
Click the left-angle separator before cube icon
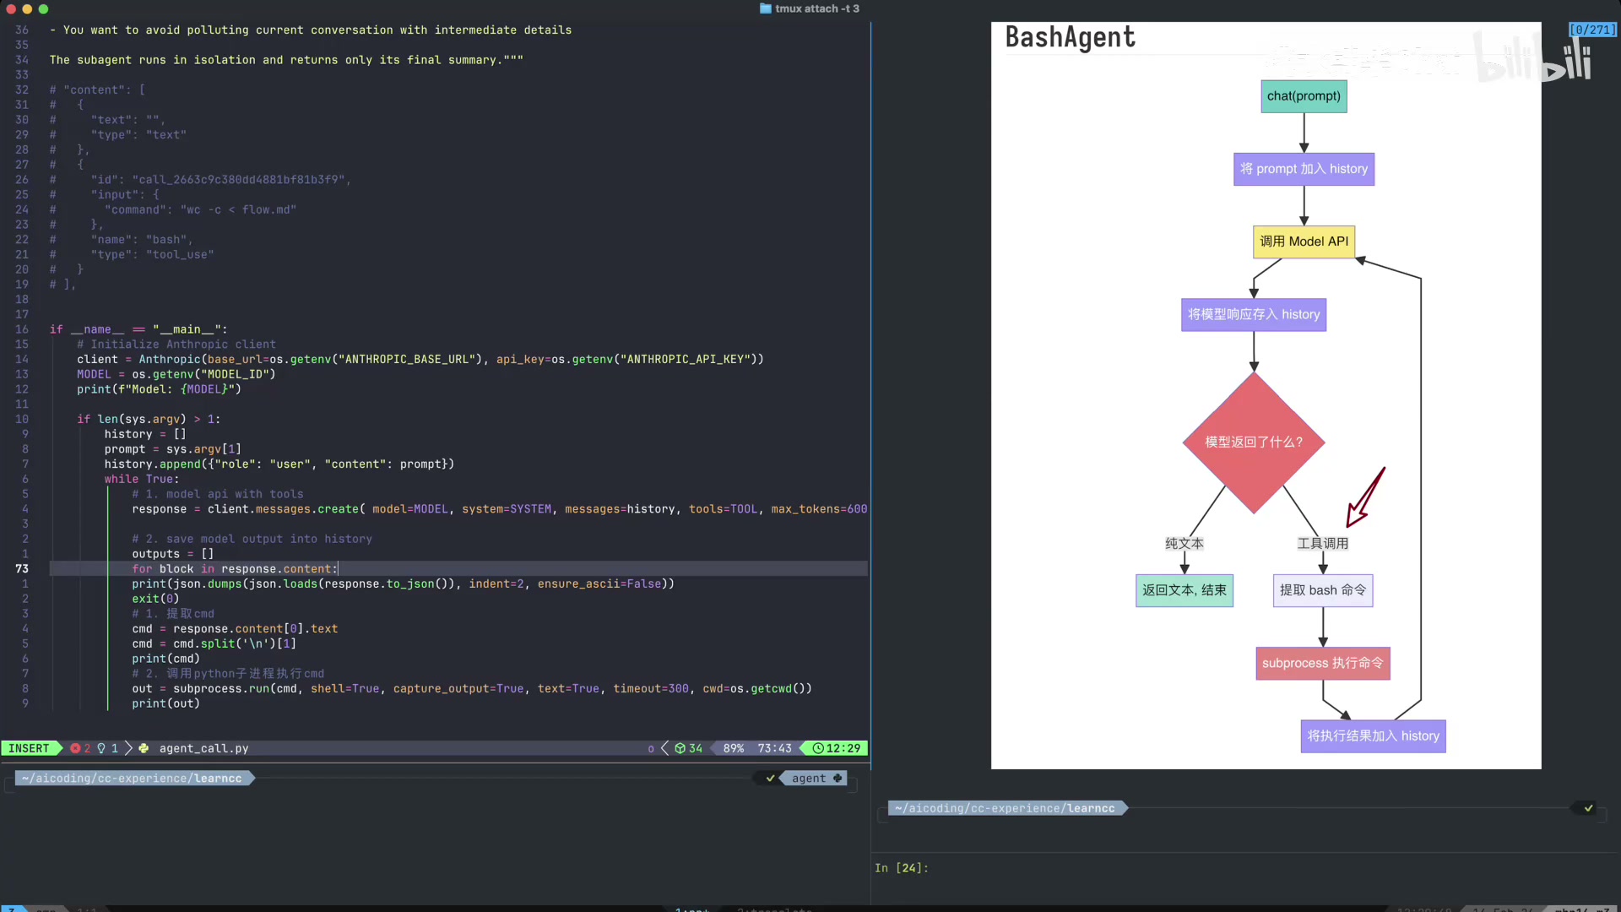664,749
